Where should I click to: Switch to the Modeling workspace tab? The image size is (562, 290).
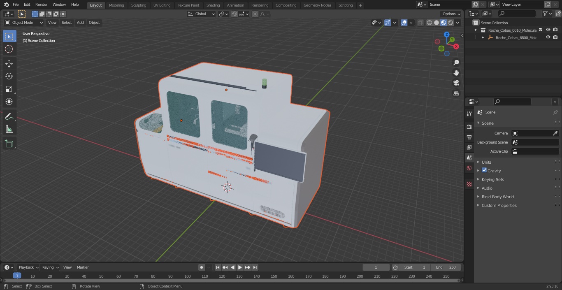(x=116, y=5)
